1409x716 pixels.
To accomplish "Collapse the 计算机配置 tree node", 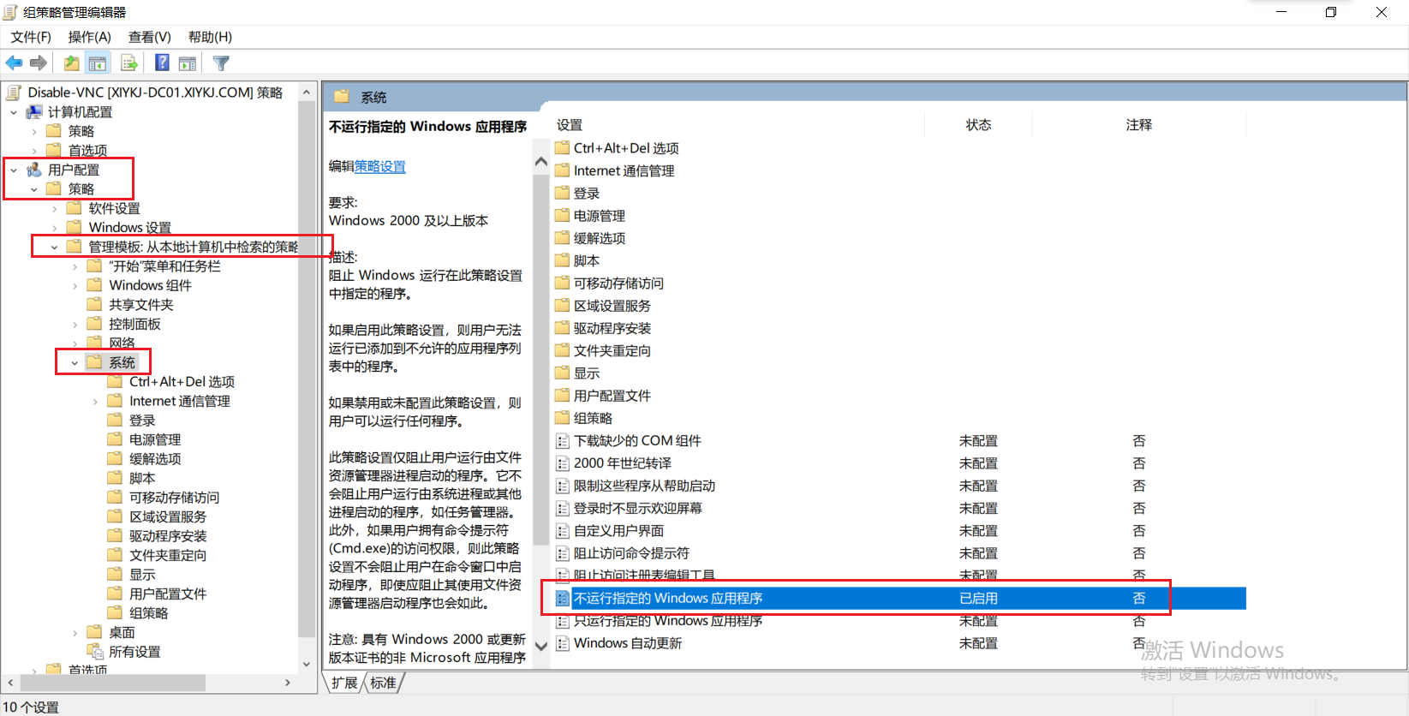I will [14, 112].
